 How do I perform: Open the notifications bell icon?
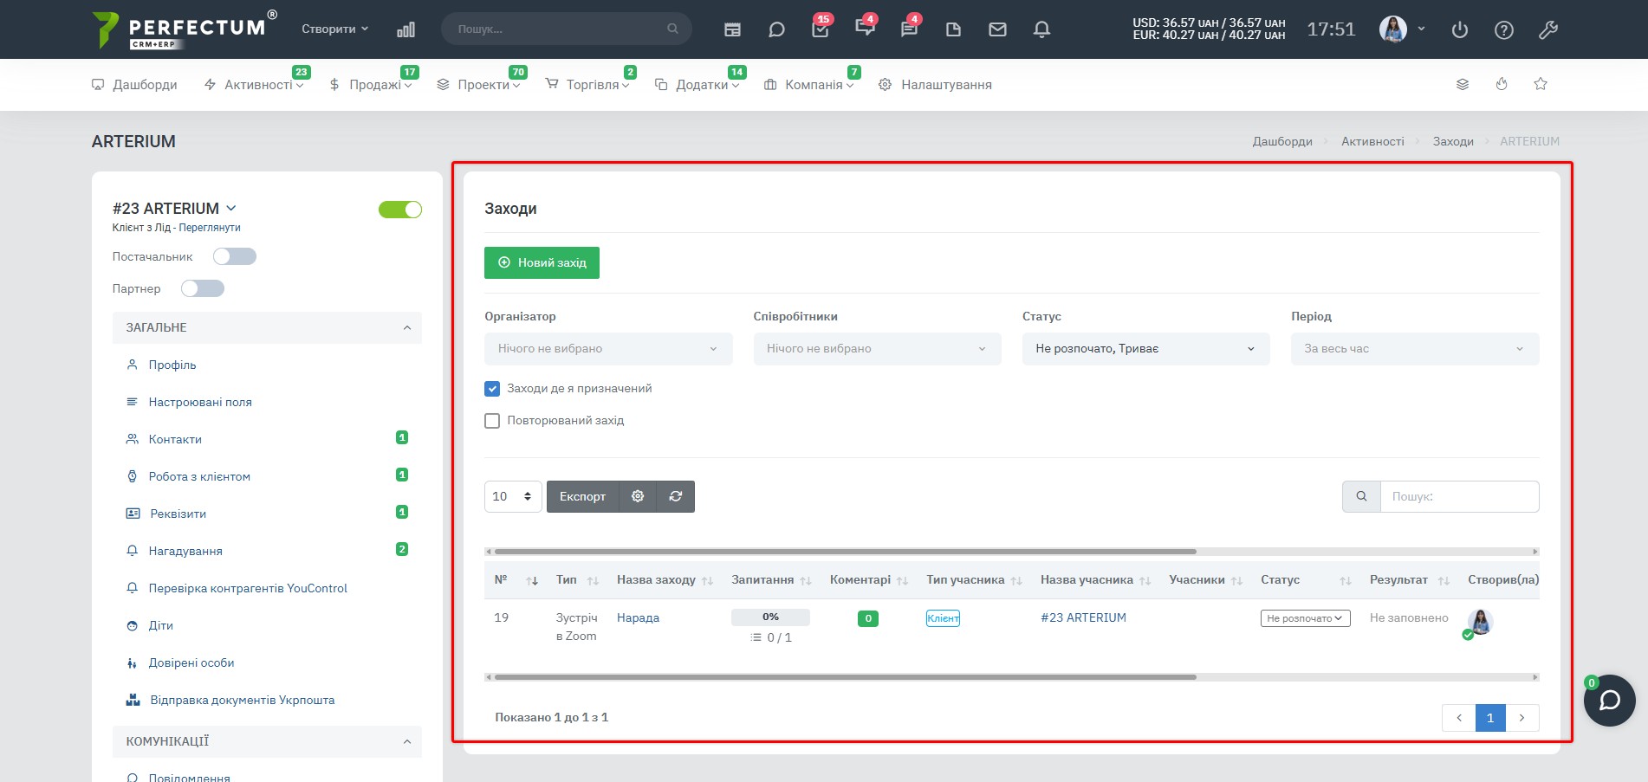1041,29
